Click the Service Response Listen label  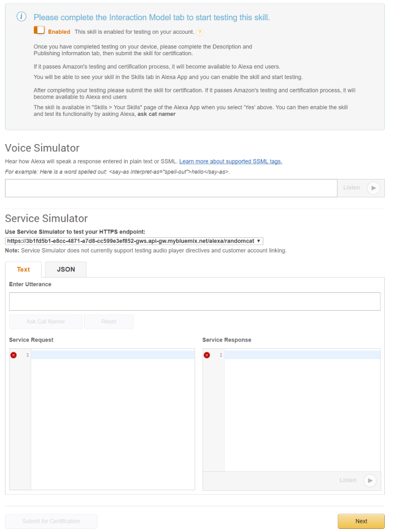[x=347, y=481]
